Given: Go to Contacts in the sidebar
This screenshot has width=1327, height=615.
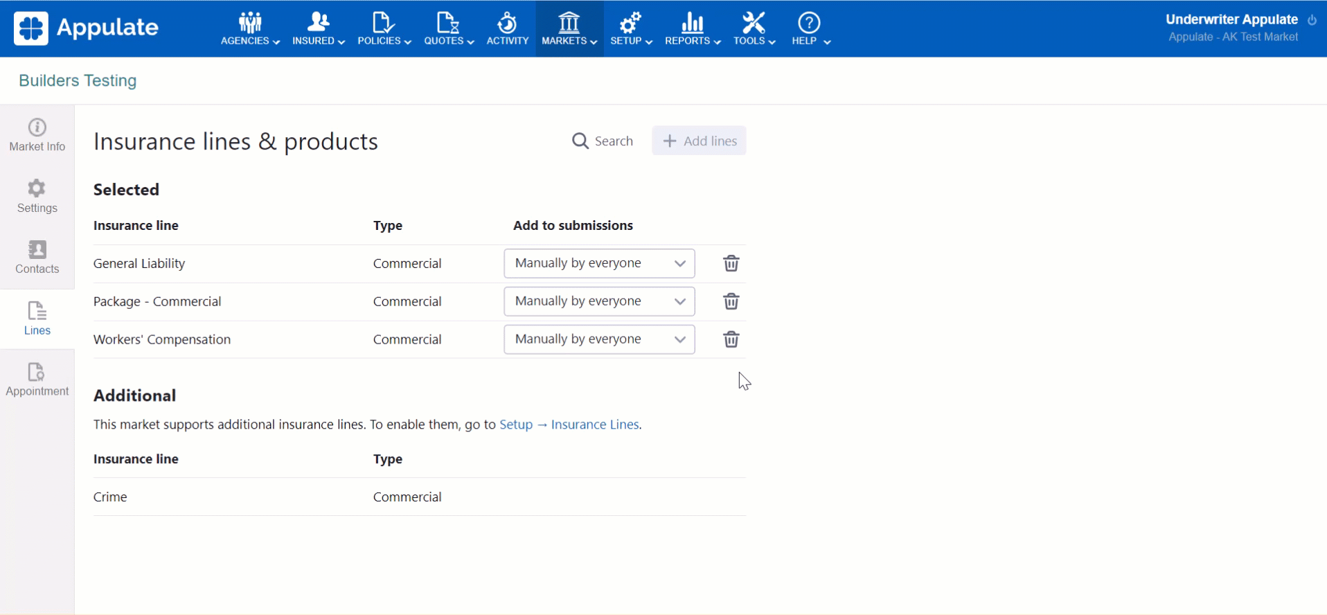Looking at the screenshot, I should 37,257.
